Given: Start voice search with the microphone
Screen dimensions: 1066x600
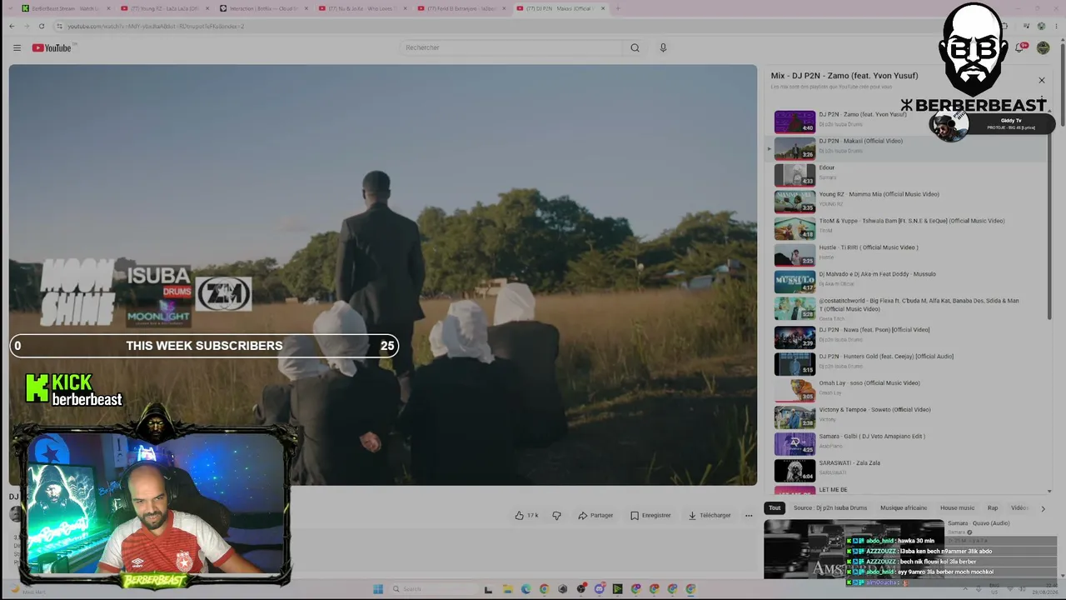Looking at the screenshot, I should [x=663, y=47].
